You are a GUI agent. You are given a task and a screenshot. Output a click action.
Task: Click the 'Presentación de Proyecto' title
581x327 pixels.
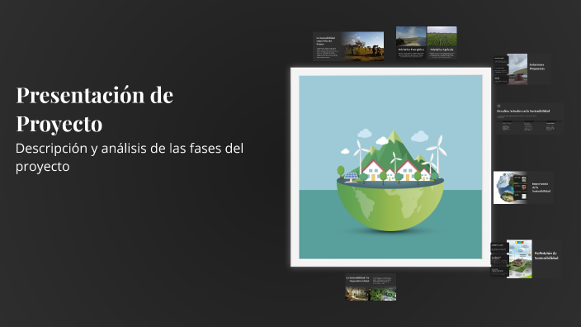(x=94, y=109)
